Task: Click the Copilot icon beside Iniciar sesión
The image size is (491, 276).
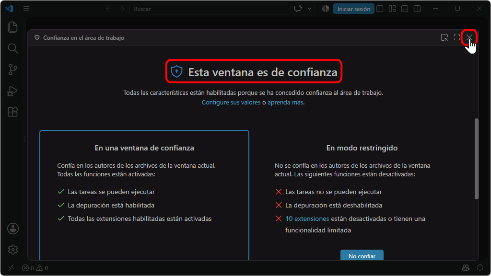Action: coord(326,9)
